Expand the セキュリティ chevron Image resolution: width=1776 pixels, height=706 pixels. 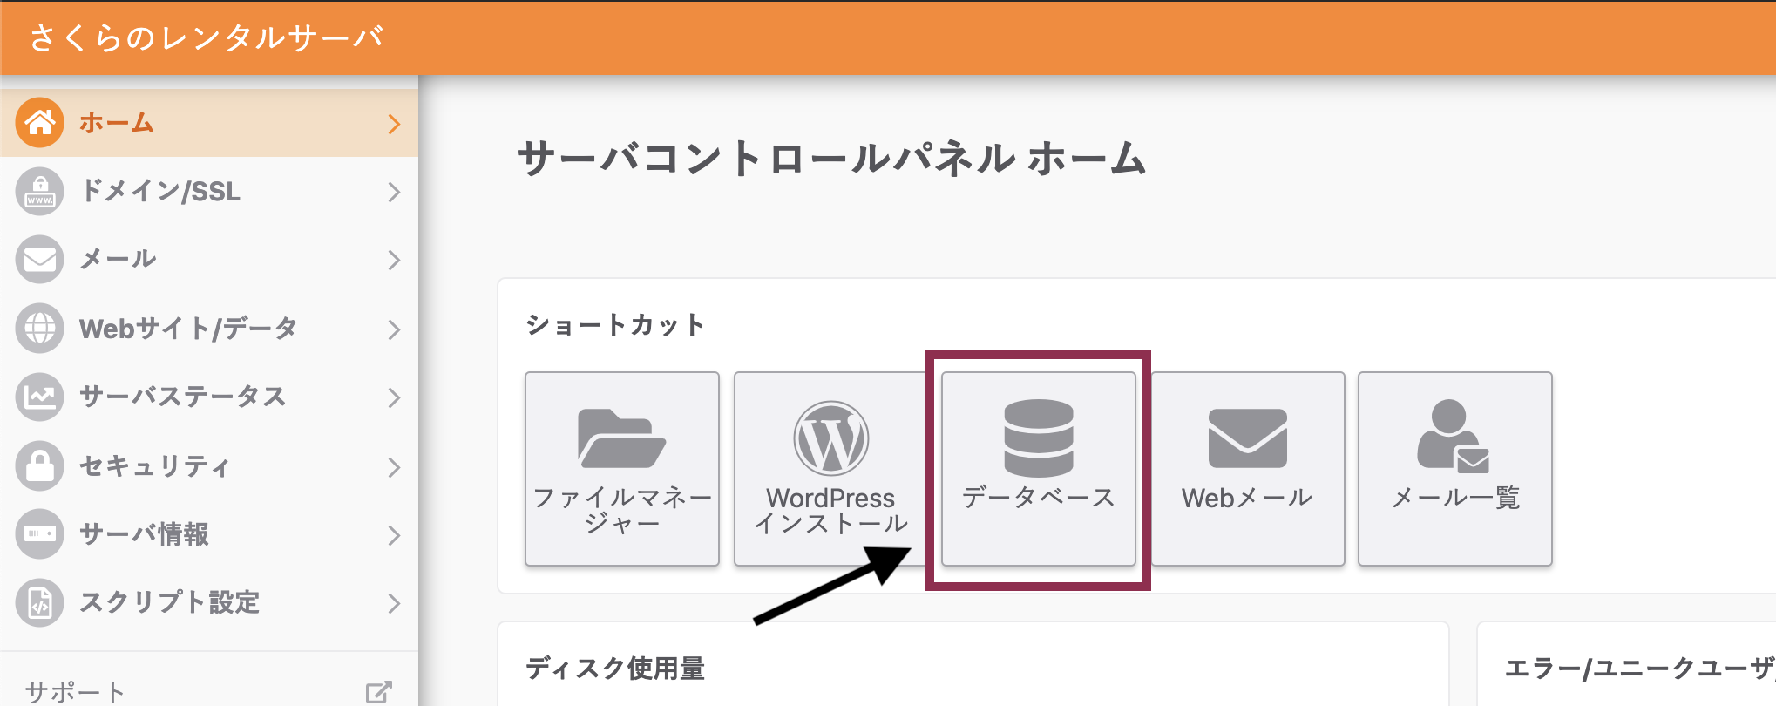pyautogui.click(x=394, y=466)
